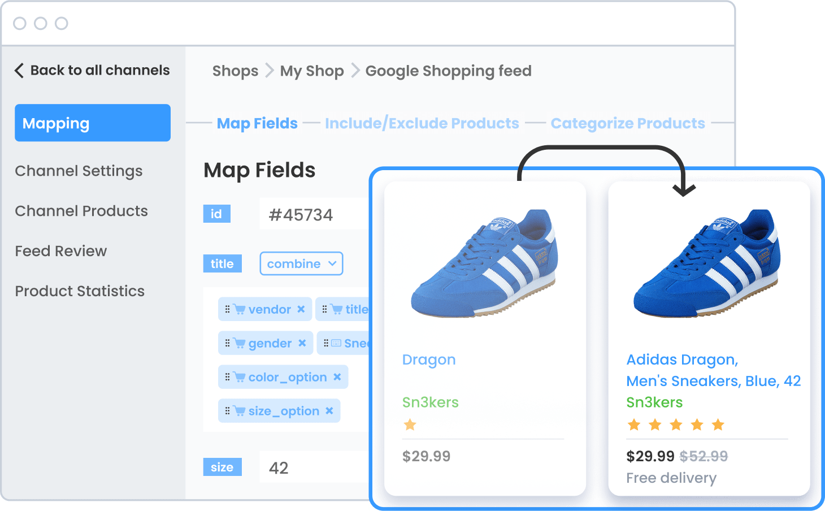The image size is (825, 511).
Task: Click the cart icon on the gender tag
Action: click(240, 343)
